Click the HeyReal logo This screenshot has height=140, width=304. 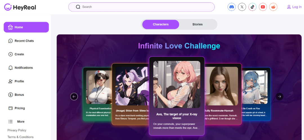pyautogui.click(x=20, y=7)
